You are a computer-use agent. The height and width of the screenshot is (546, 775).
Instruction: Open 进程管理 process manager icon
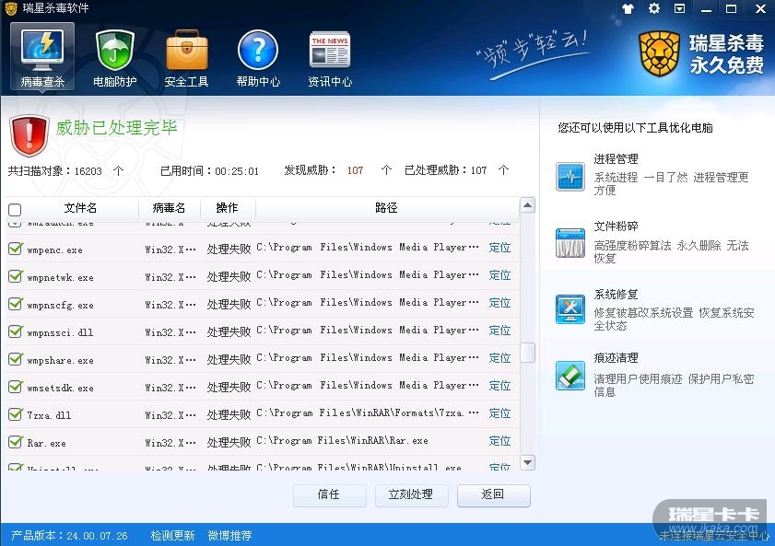[x=570, y=176]
